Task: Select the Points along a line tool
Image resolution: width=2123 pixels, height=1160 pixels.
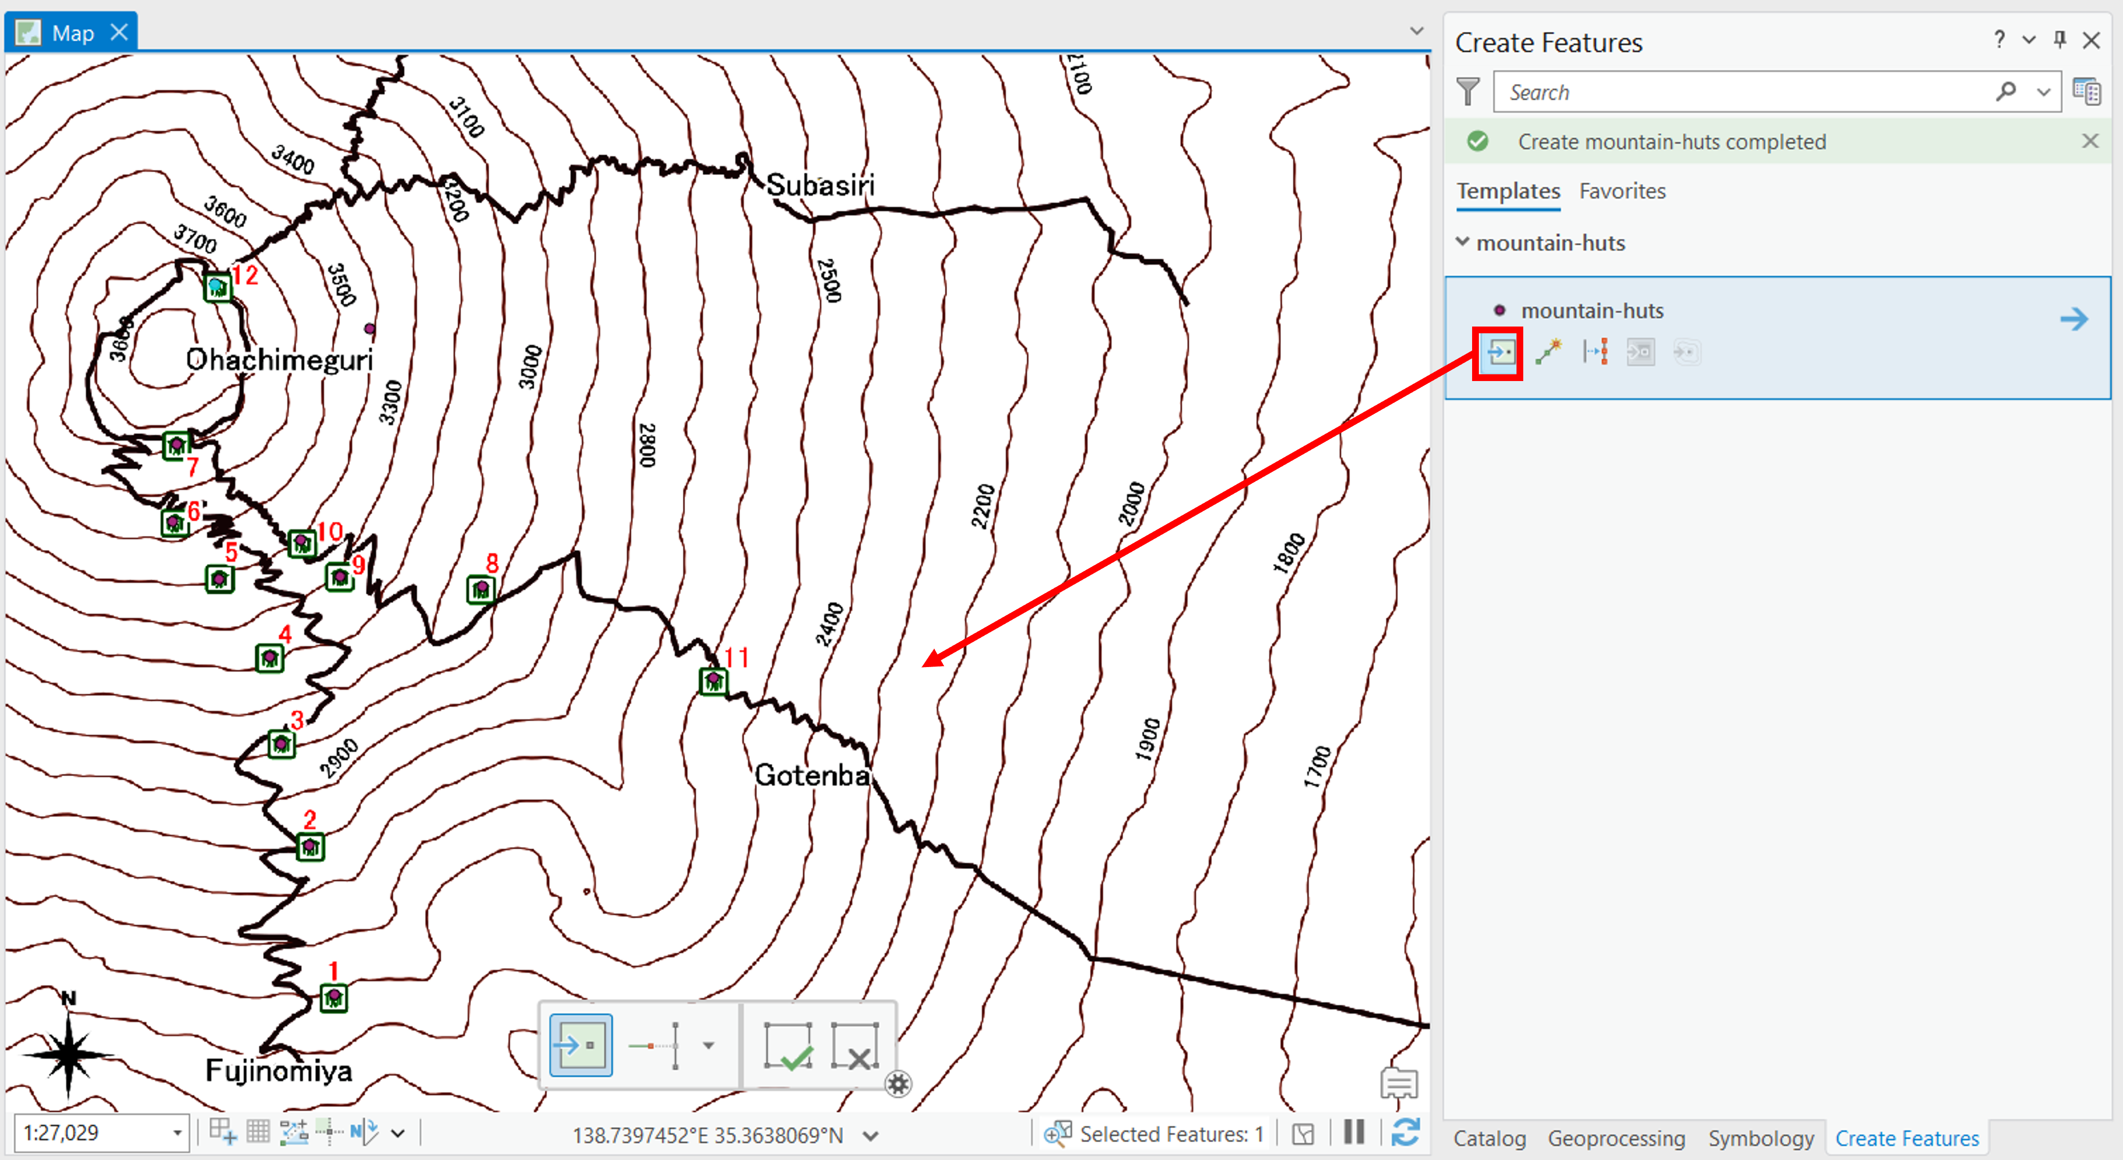Action: pyautogui.click(x=1595, y=353)
